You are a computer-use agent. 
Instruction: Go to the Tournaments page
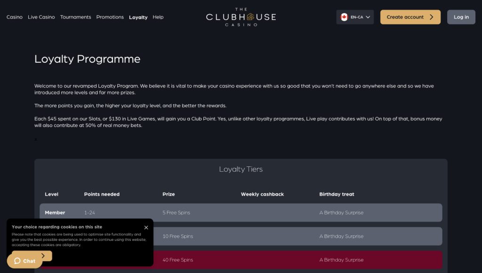pyautogui.click(x=76, y=17)
